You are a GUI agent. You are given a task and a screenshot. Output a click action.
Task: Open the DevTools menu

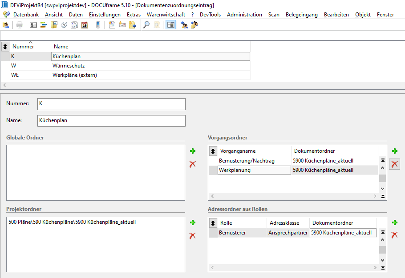click(210, 15)
